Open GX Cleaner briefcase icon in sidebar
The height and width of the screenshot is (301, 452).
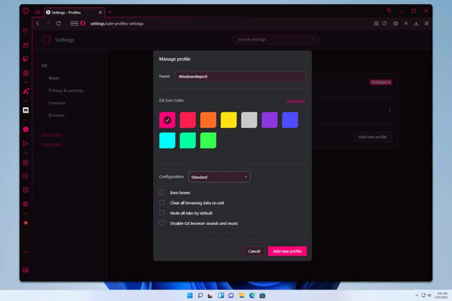(26, 45)
